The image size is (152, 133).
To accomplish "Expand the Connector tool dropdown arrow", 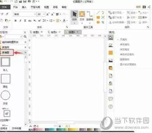I will pos(90,23).
